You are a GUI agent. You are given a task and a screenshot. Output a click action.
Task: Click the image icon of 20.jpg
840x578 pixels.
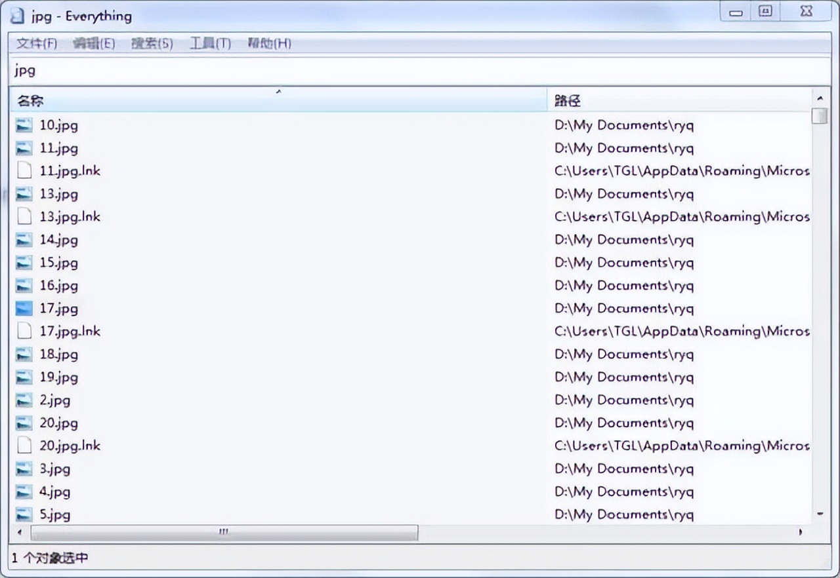[x=24, y=423]
